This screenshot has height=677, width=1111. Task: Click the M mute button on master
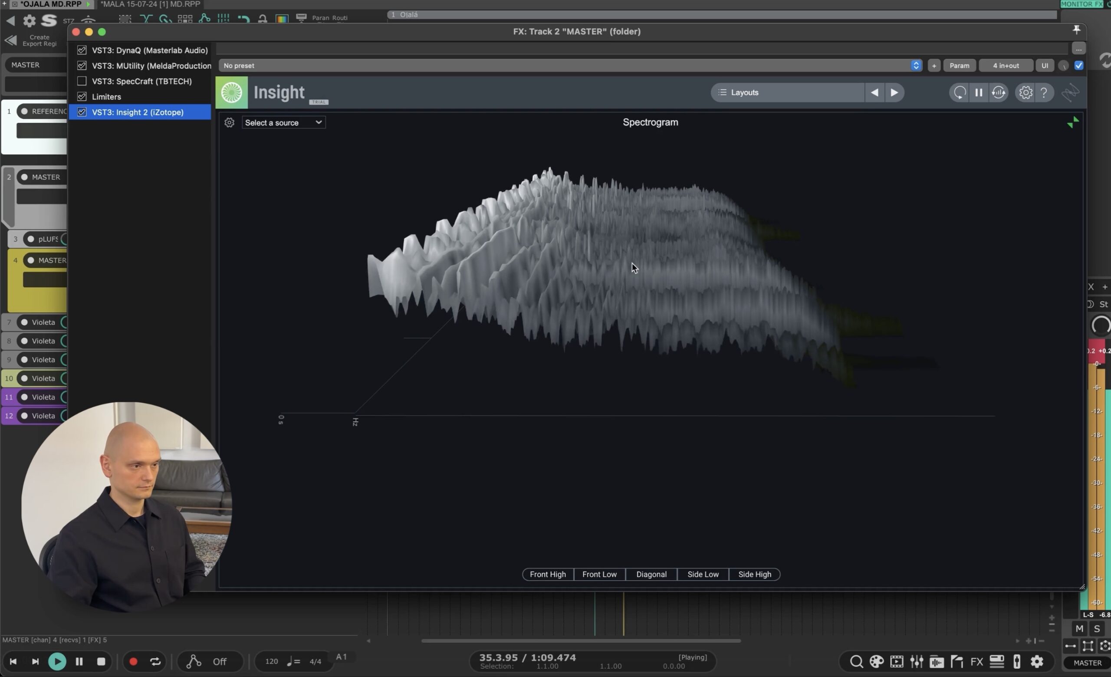[x=1079, y=628]
